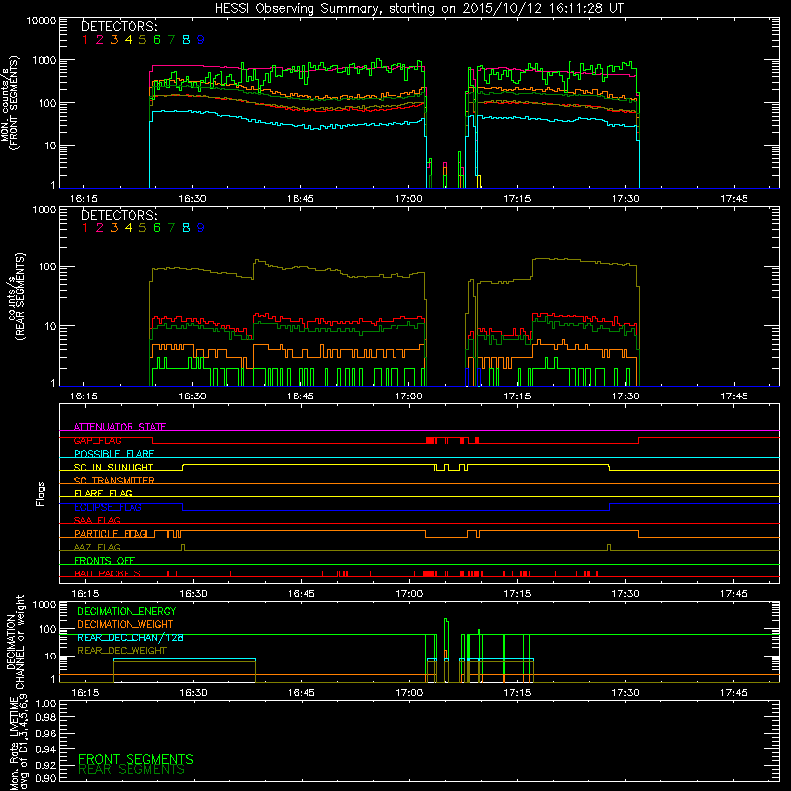Select detector 7 in front segments legend
Viewport: 791px width, 791px height.
pos(171,40)
